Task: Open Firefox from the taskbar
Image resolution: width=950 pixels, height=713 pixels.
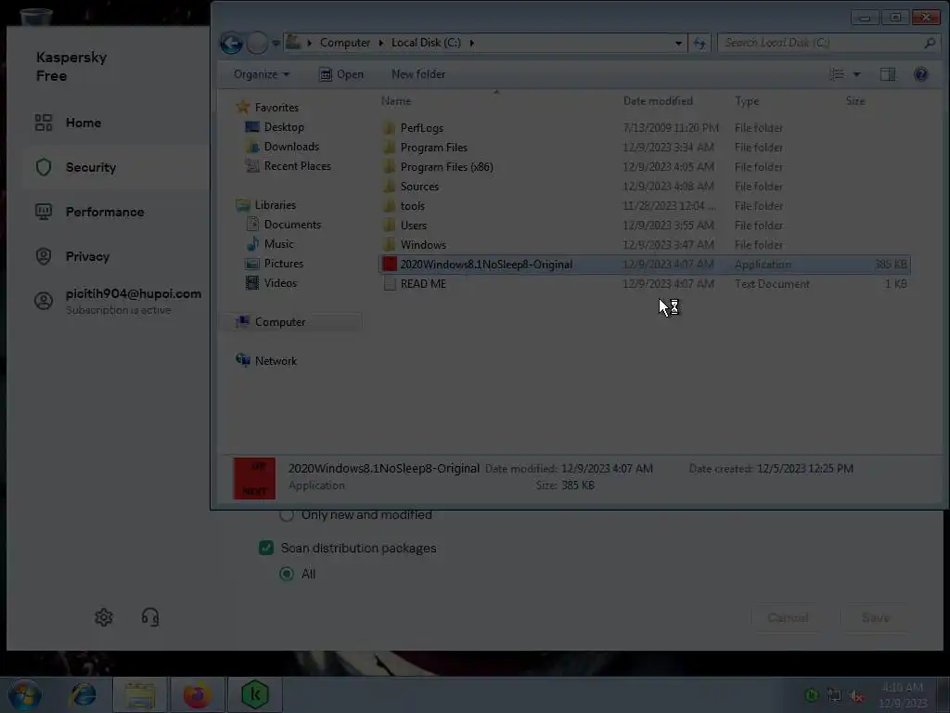Action: (x=197, y=694)
